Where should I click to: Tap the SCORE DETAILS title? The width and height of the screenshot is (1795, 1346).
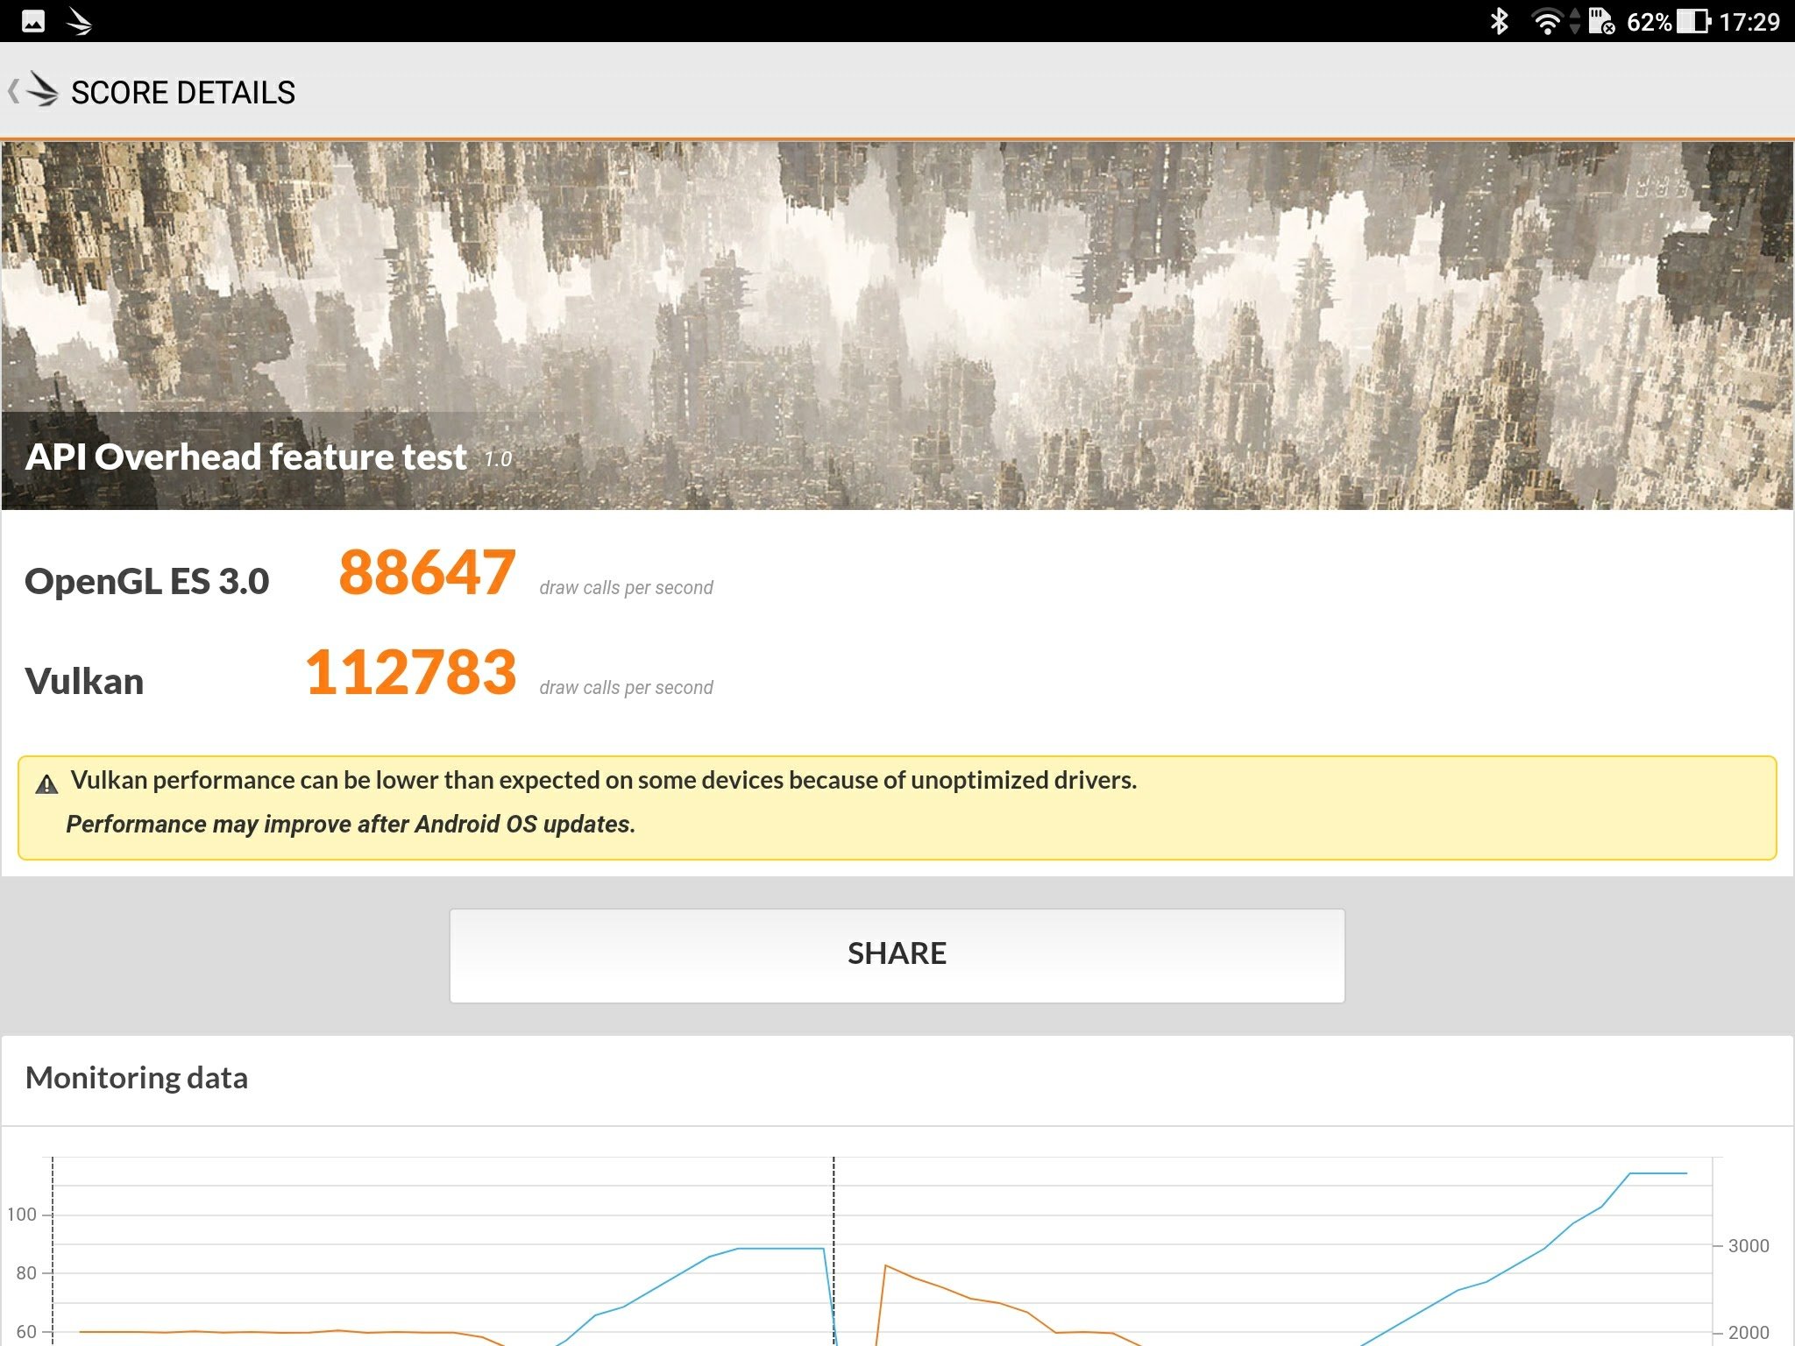(183, 92)
